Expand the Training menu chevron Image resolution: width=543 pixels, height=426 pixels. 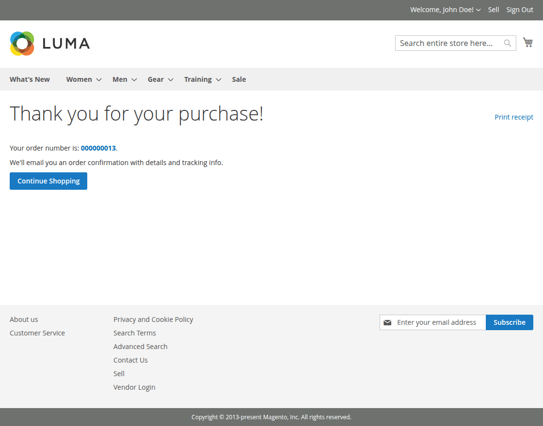click(218, 79)
